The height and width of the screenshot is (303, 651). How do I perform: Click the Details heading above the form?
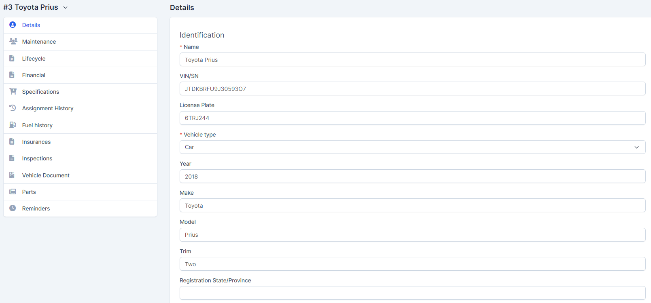pos(182,8)
